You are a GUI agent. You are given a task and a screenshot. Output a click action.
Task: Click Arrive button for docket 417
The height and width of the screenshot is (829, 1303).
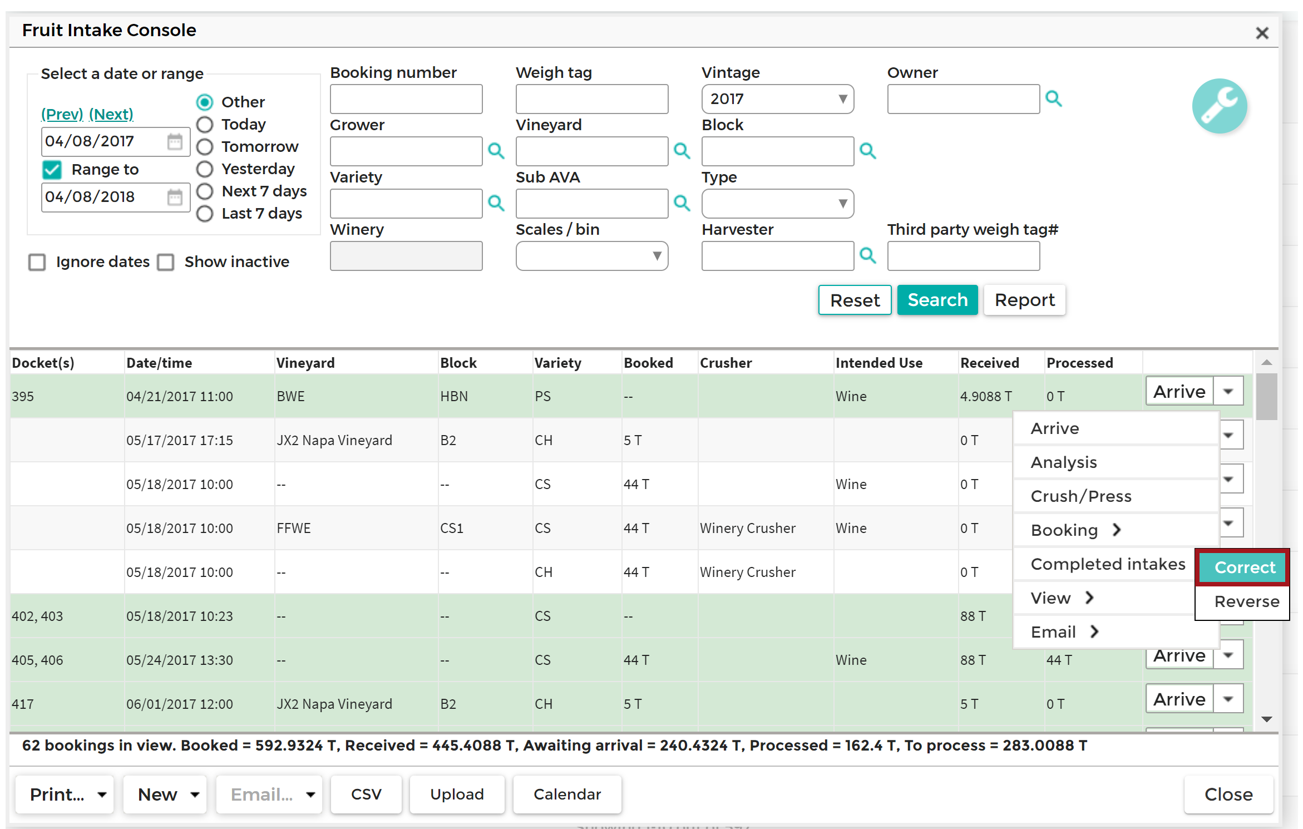1179,699
